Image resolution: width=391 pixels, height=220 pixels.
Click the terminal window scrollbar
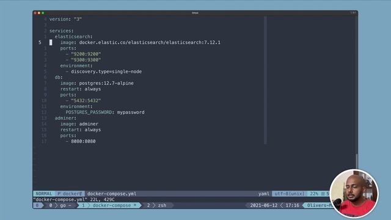pyautogui.click(x=357, y=161)
